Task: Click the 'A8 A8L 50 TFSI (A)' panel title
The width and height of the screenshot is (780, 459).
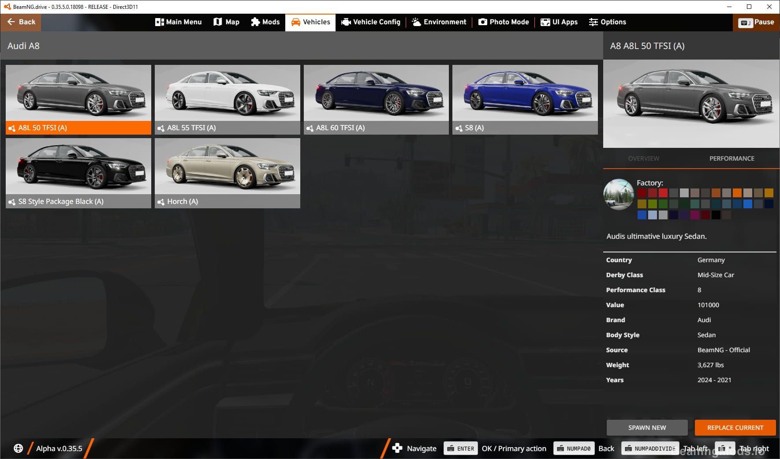Action: (647, 46)
